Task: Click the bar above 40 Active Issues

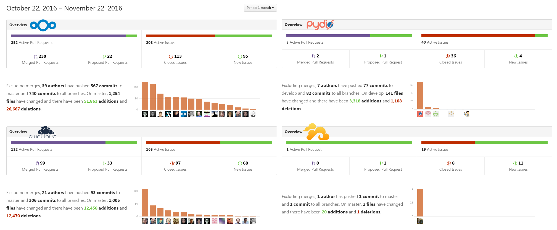Action: coord(484,36)
